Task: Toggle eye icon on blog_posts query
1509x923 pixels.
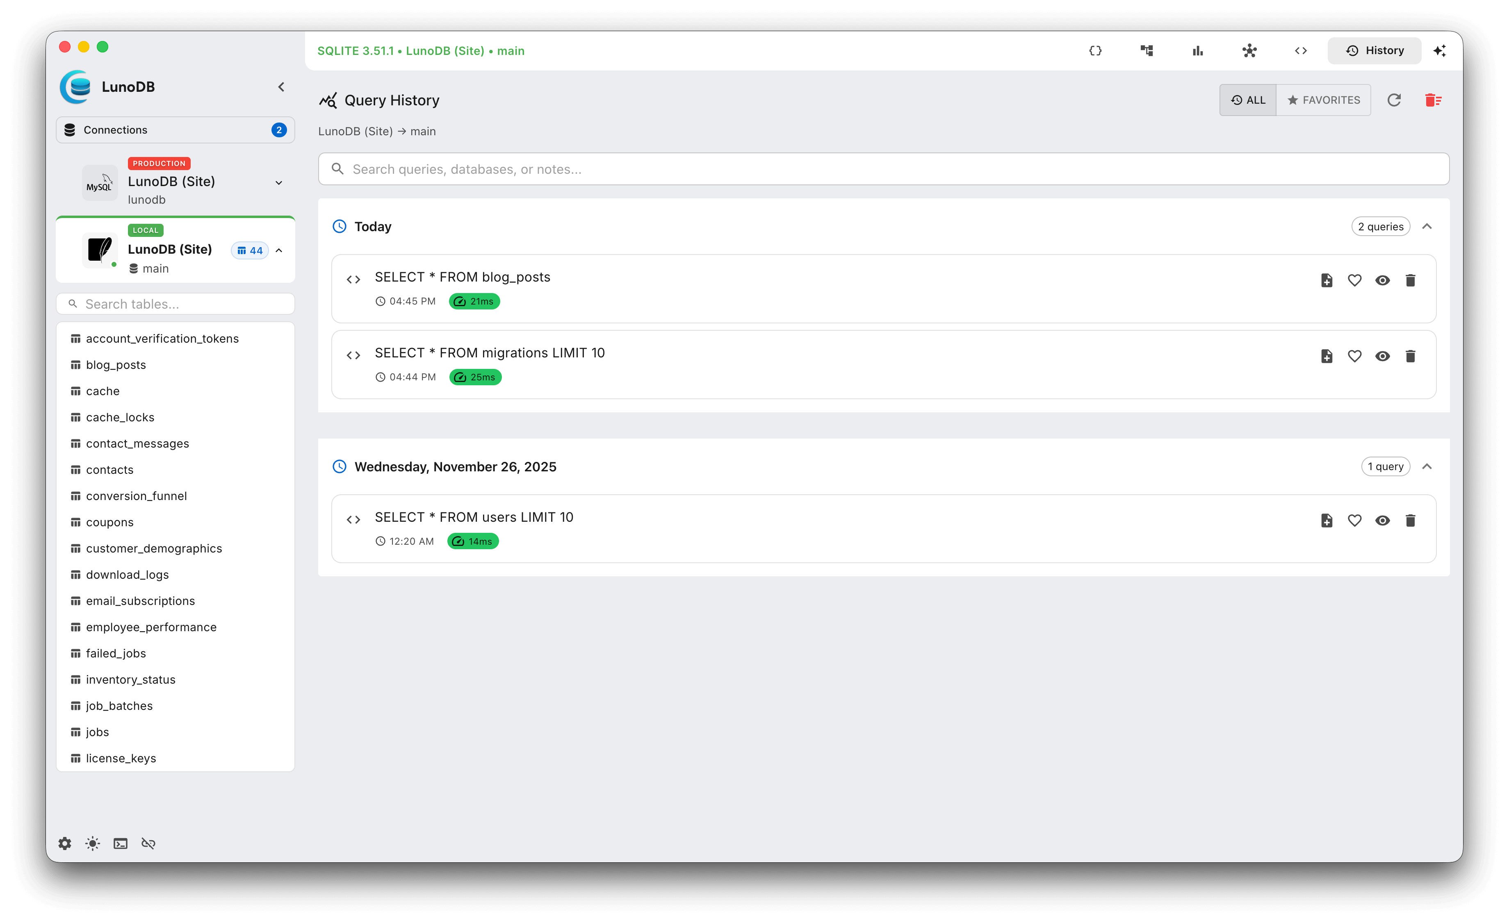Action: (x=1382, y=280)
